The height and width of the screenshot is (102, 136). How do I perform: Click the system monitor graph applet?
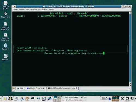[x=116, y=99]
